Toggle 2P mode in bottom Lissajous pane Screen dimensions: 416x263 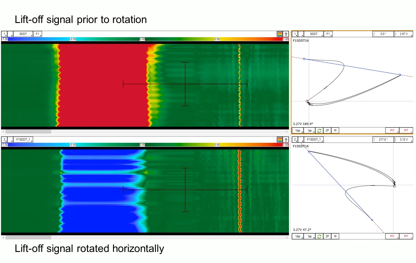tap(327, 236)
